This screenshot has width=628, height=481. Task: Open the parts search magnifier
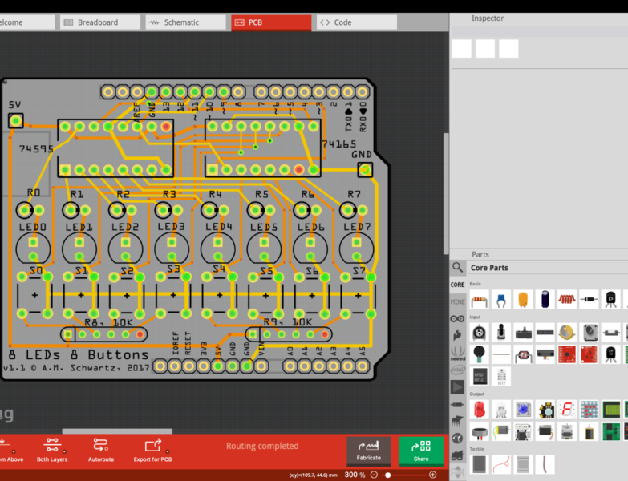click(457, 267)
